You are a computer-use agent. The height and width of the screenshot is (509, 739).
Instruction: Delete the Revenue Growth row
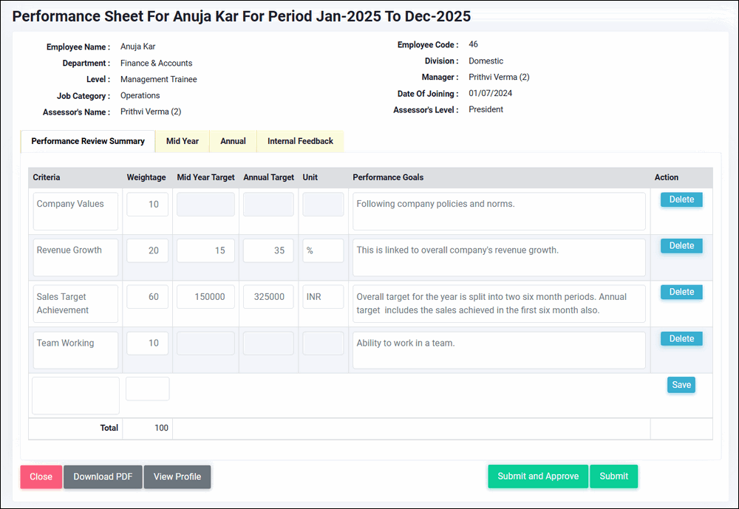[681, 246]
